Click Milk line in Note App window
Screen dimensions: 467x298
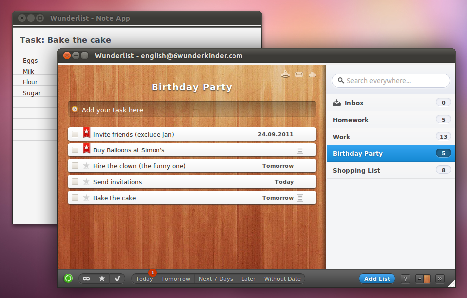(29, 71)
